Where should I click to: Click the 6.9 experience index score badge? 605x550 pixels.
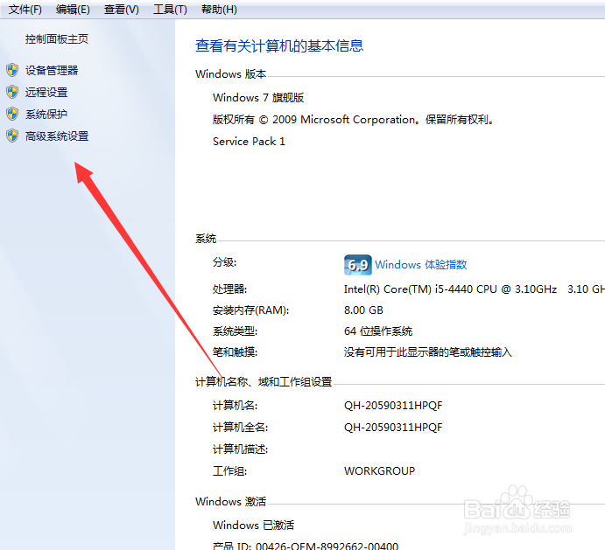click(358, 265)
